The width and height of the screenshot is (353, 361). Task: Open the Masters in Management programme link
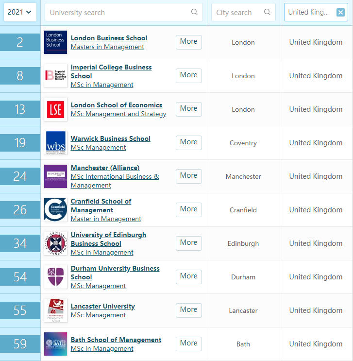coord(107,47)
